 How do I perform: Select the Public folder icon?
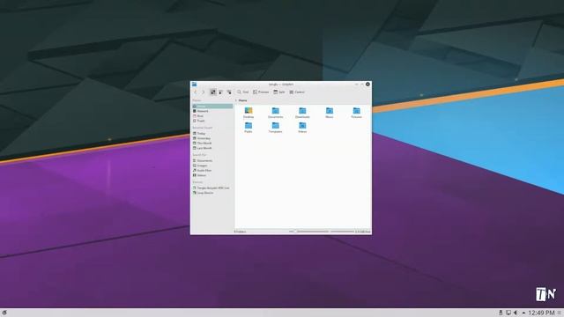pyautogui.click(x=249, y=125)
